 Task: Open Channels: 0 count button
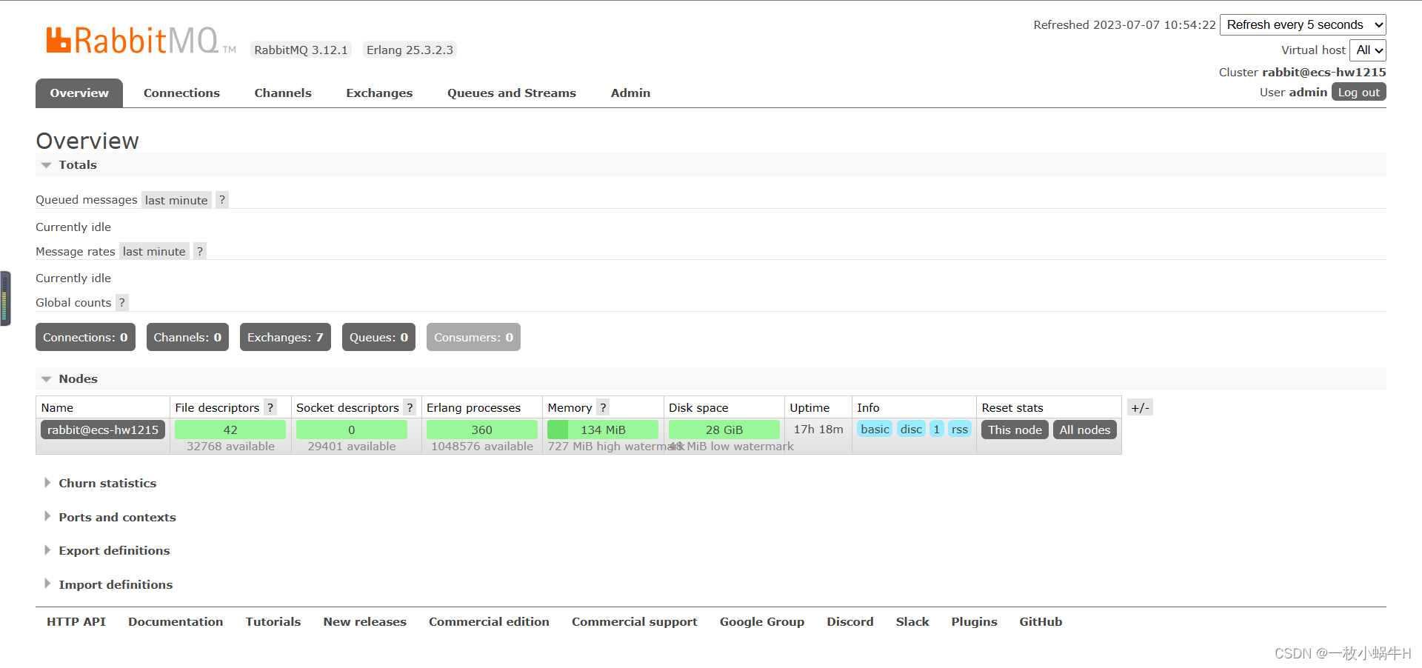187,337
